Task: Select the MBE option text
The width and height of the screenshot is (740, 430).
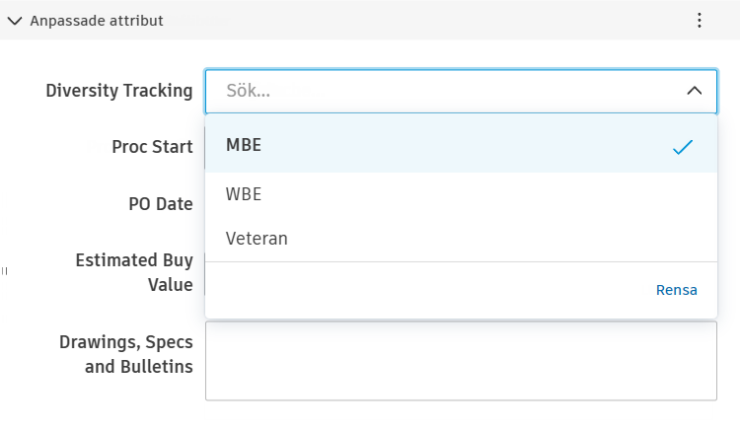Action: tap(244, 145)
